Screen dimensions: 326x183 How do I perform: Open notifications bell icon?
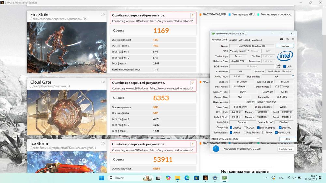pos(320,178)
